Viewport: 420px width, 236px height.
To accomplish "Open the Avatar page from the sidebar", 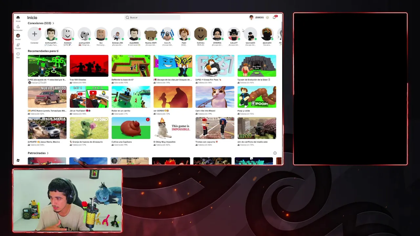I will [x=18, y=37].
